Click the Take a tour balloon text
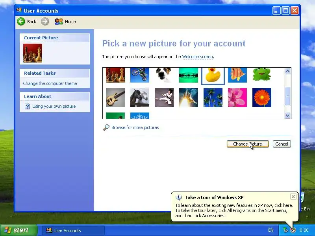Image resolution: width=315 pixels, height=236 pixels. click(x=234, y=210)
